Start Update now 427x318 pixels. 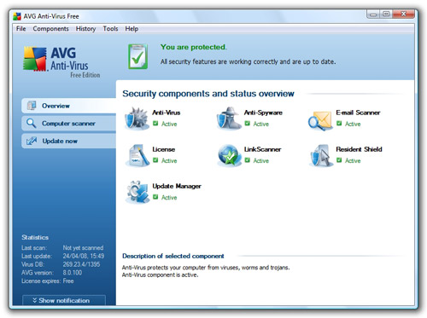pyautogui.click(x=68, y=141)
